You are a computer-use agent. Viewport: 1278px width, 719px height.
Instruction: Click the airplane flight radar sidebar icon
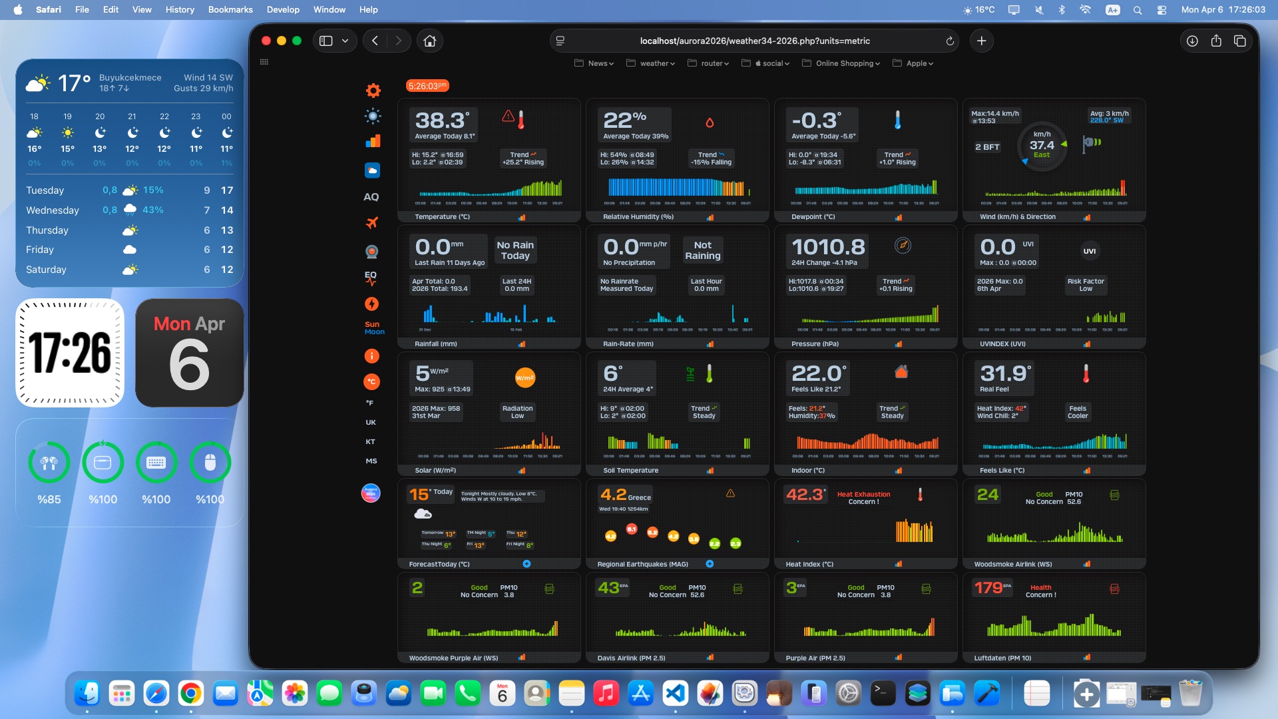click(371, 223)
